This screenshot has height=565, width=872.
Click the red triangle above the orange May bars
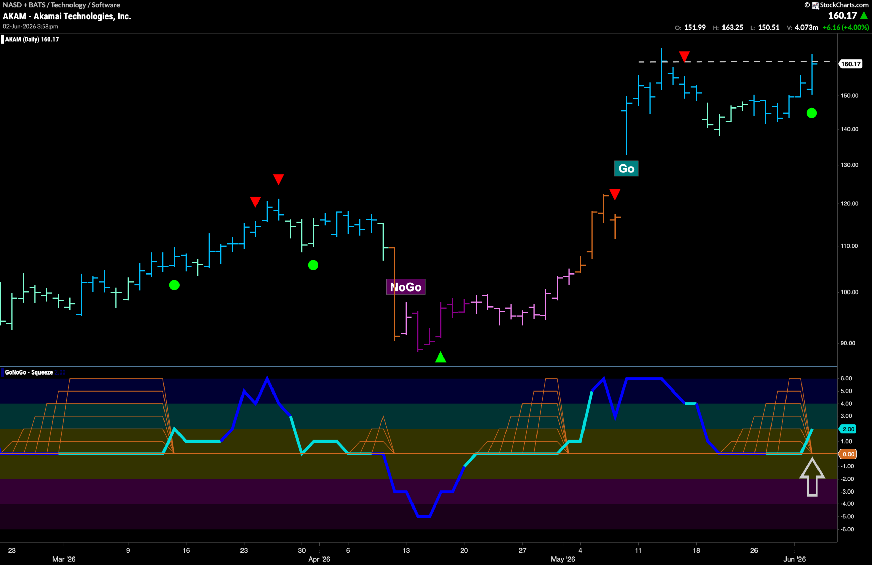(x=615, y=194)
